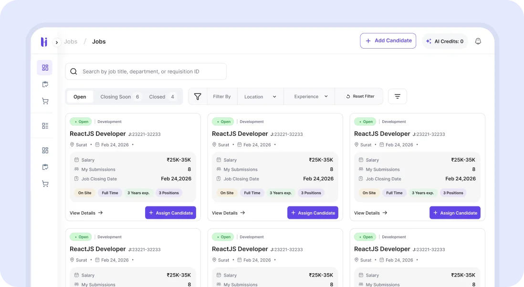This screenshot has height=287, width=524.
Task: Expand the Experience filter dropdown
Action: 311,96
